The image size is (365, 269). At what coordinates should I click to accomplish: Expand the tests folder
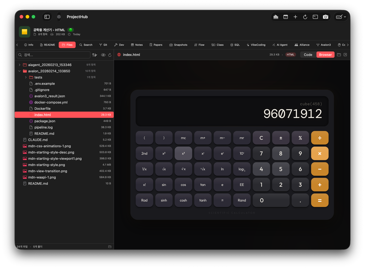pos(26,77)
